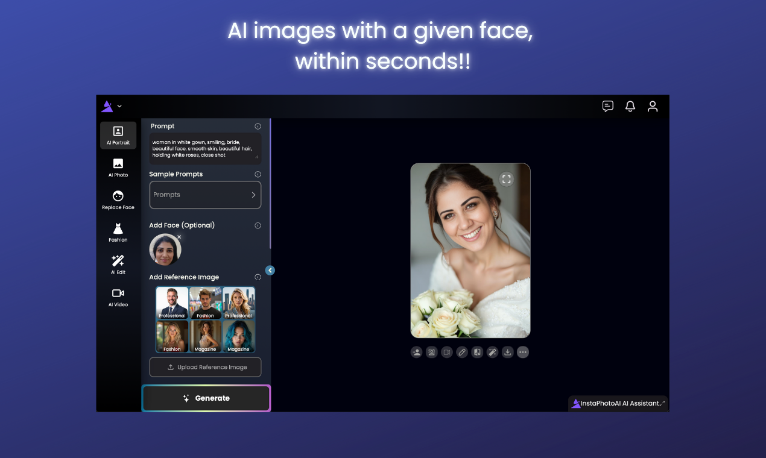The height and width of the screenshot is (458, 766).
Task: Download the generated bride image
Action: 507,352
